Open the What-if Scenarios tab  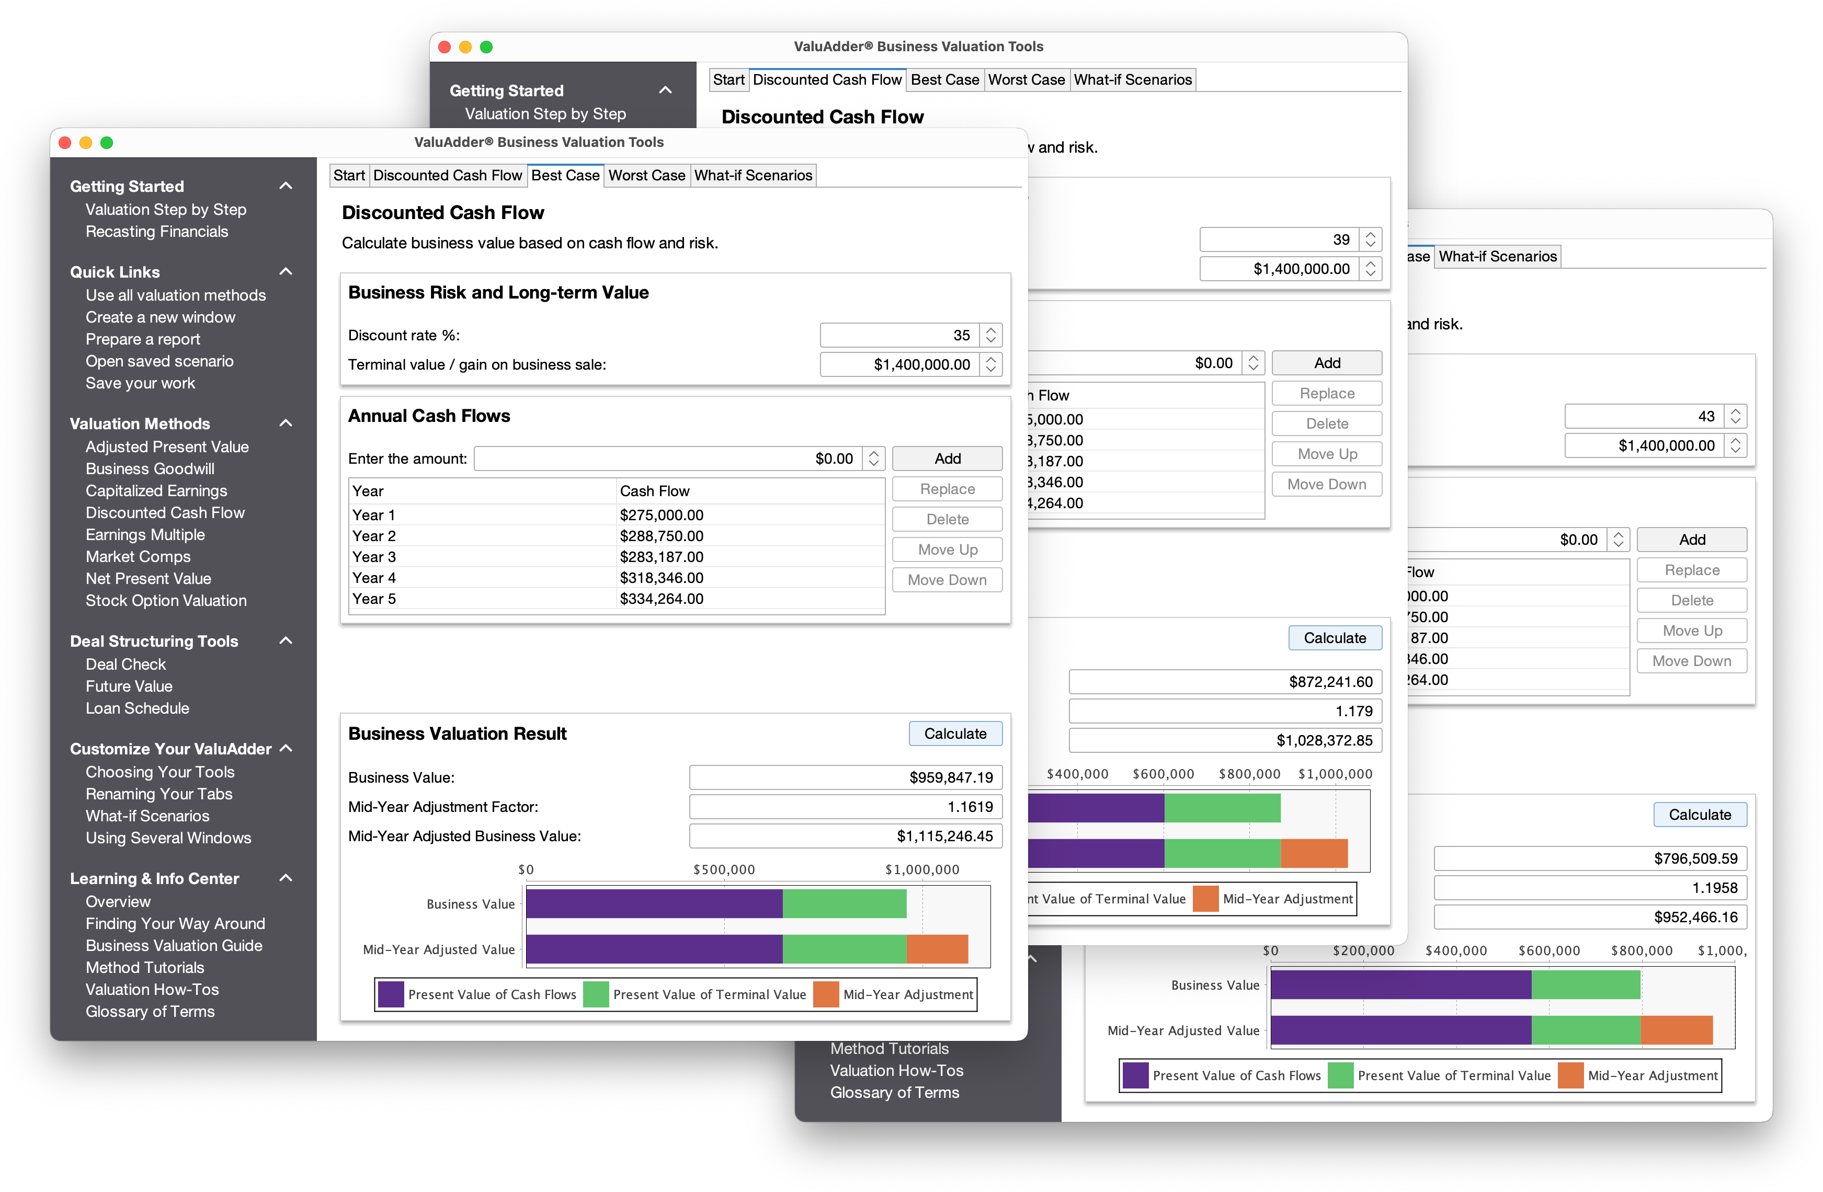tap(753, 175)
